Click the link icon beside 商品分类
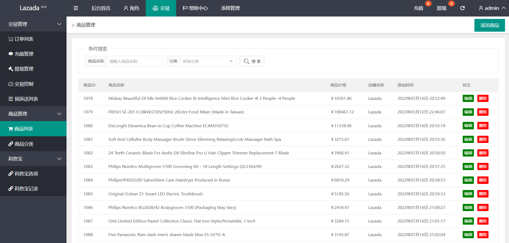 [11, 144]
